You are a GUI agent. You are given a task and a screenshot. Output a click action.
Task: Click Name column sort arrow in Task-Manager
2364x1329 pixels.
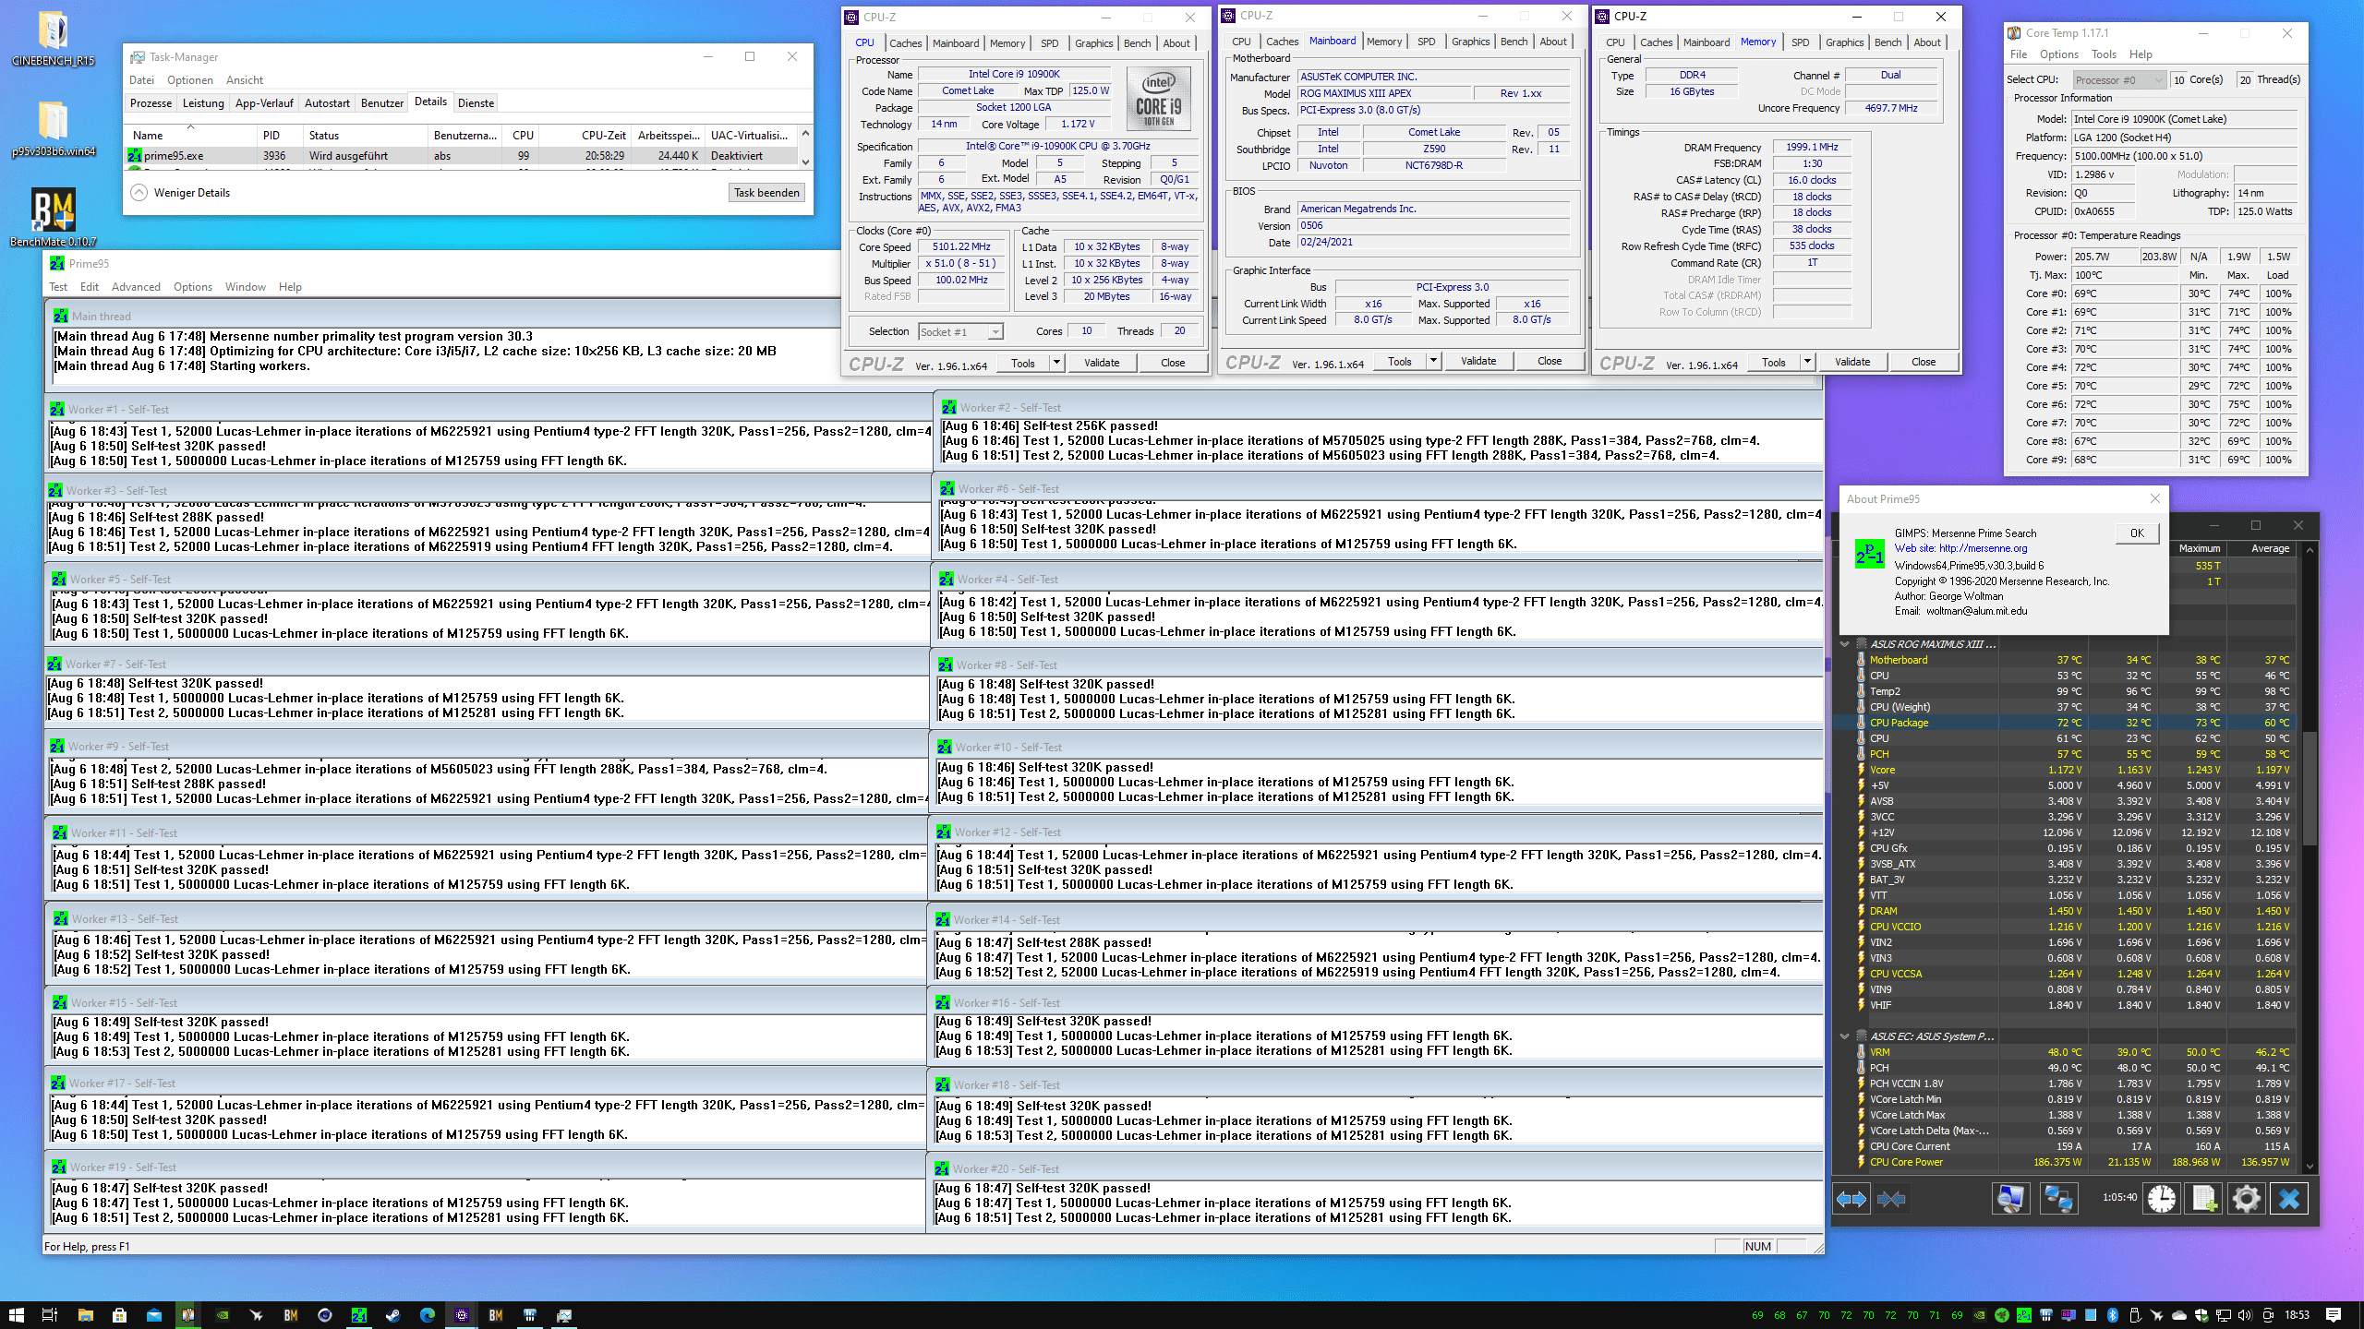click(x=191, y=126)
